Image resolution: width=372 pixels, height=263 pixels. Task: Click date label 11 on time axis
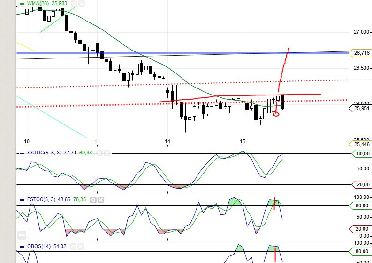(x=97, y=141)
